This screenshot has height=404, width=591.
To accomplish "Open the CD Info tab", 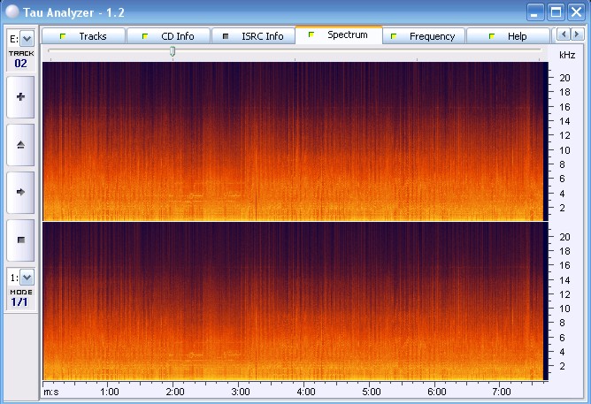I will coord(169,36).
